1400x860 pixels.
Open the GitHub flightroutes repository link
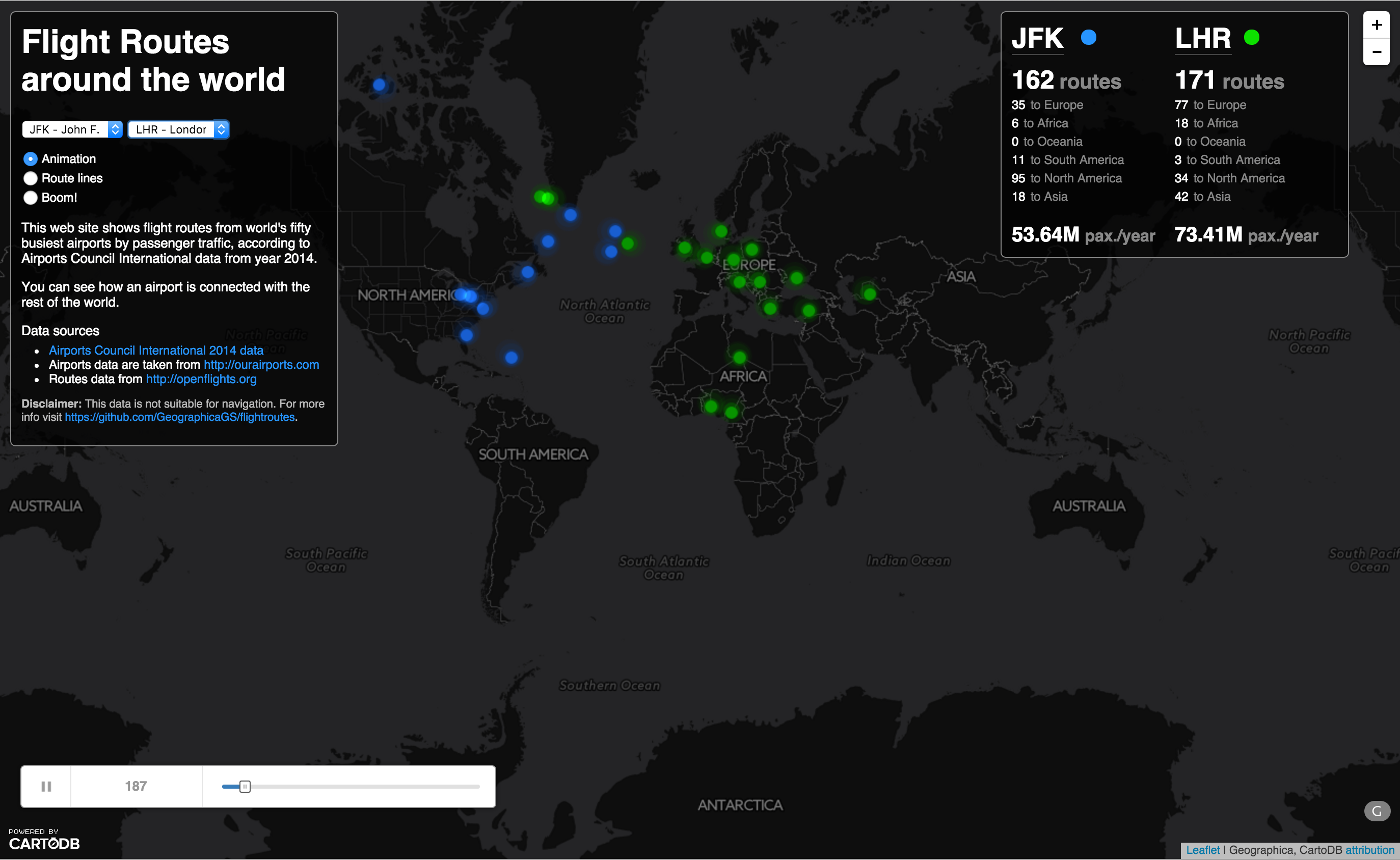[x=180, y=417]
